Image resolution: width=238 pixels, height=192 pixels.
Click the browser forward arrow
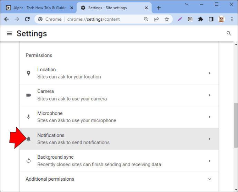click(x=17, y=19)
